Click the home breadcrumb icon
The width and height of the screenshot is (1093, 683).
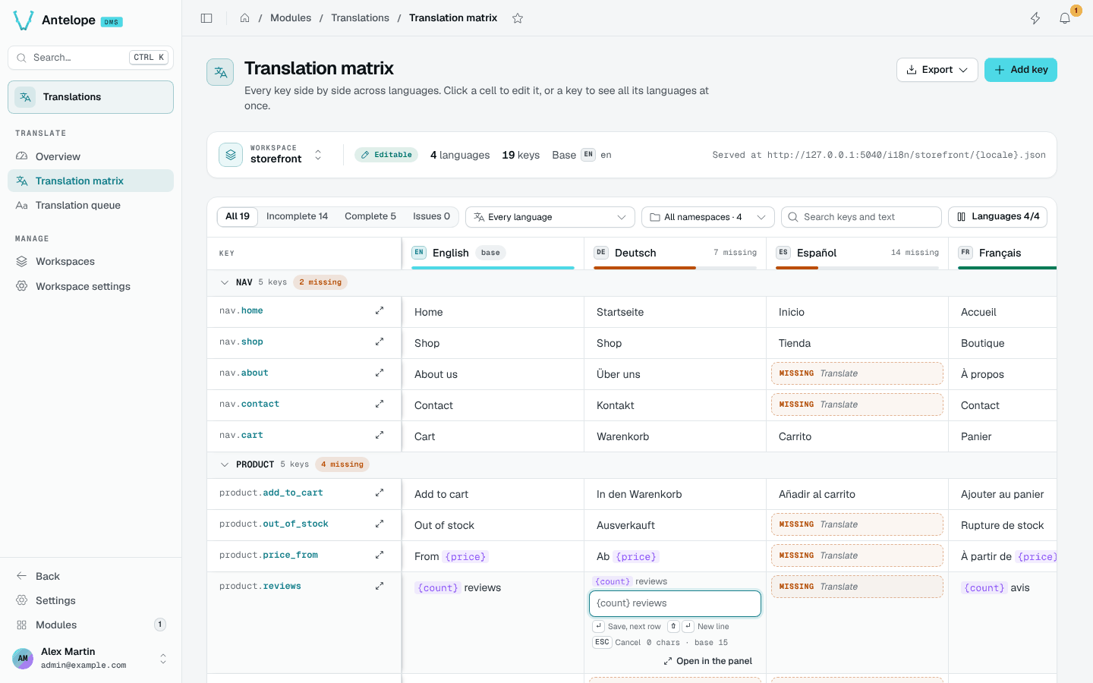(x=244, y=18)
